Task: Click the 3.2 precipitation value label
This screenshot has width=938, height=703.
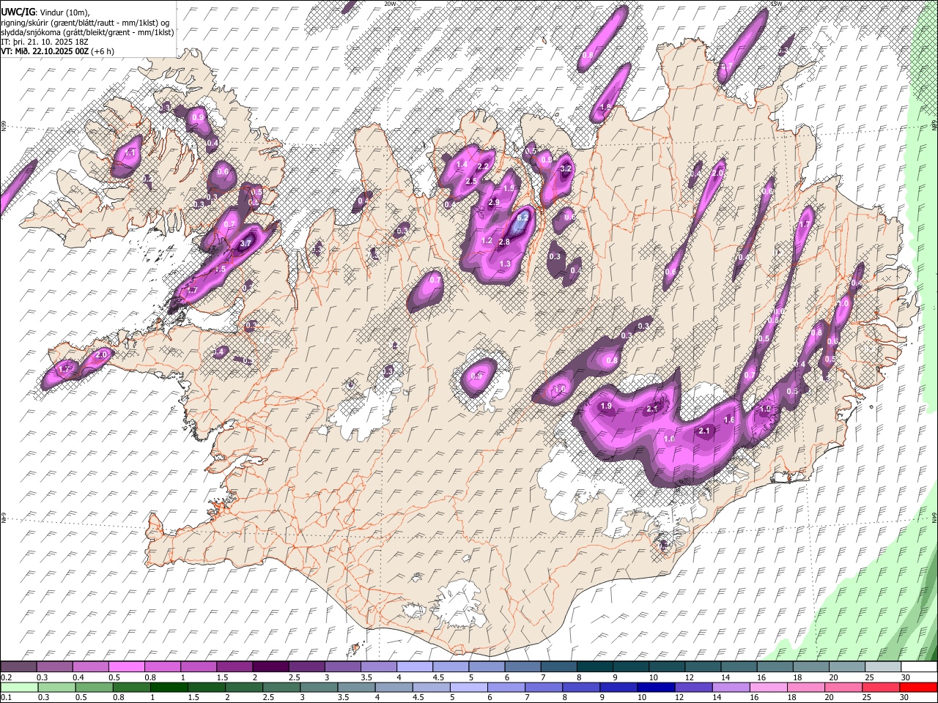Action: point(565,168)
